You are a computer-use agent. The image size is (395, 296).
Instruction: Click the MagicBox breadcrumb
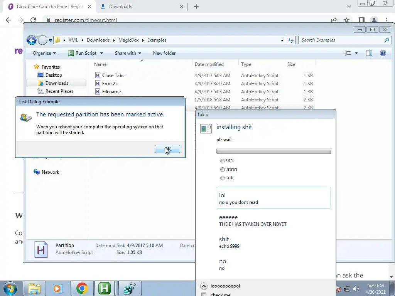click(x=128, y=40)
